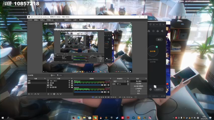Screen dimensions: 214x120
Task: Click the studio mode button in controls
Action: 139,89
